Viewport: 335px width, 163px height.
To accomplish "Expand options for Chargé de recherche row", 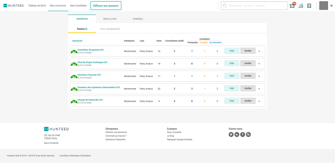I will pos(259,101).
